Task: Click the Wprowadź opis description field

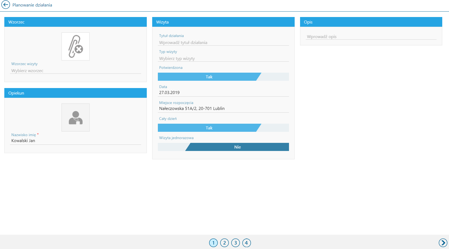Action: pos(371,37)
